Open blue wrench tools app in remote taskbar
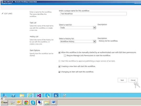This screenshot has width=141, height=106. coord(56,96)
